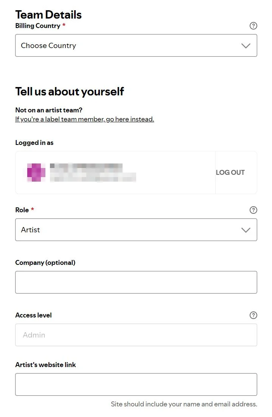Screen dimensions: 272x417
Task: Click the Billing Country help question-mark icon
Action: (253, 26)
